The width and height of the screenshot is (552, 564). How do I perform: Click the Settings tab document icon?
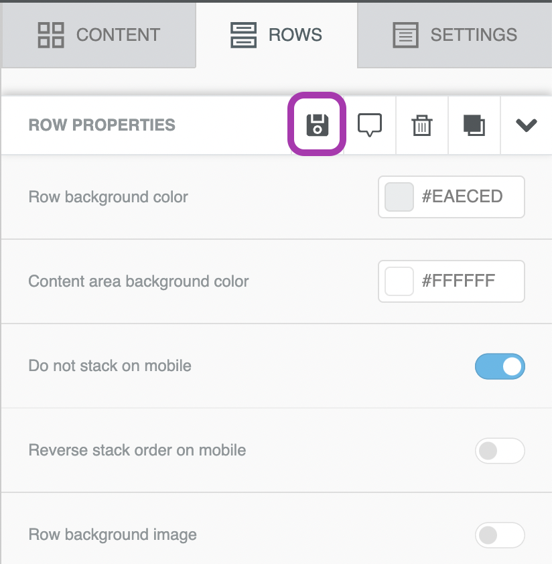tap(405, 35)
